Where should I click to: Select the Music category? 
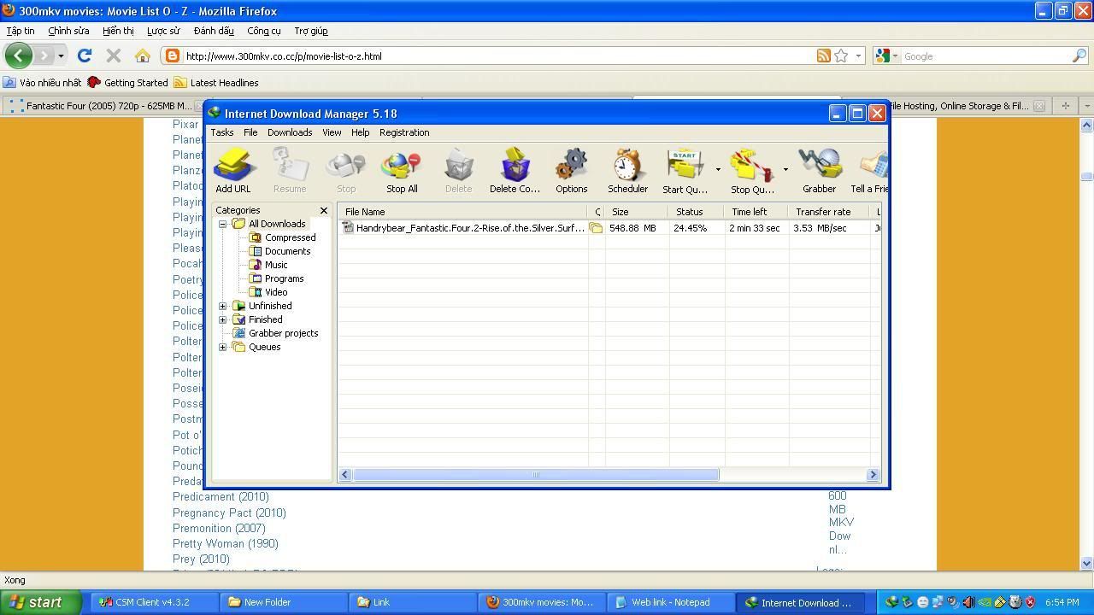click(x=276, y=265)
